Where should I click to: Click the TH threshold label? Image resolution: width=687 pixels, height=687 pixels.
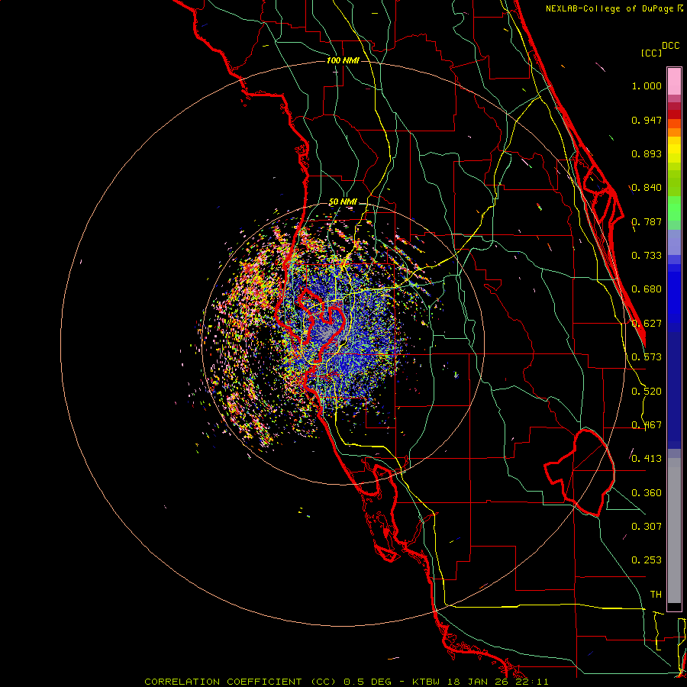tap(656, 595)
